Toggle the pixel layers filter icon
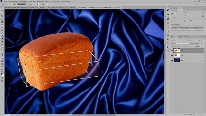This screenshot has width=206, height=116. [x=189, y=41]
